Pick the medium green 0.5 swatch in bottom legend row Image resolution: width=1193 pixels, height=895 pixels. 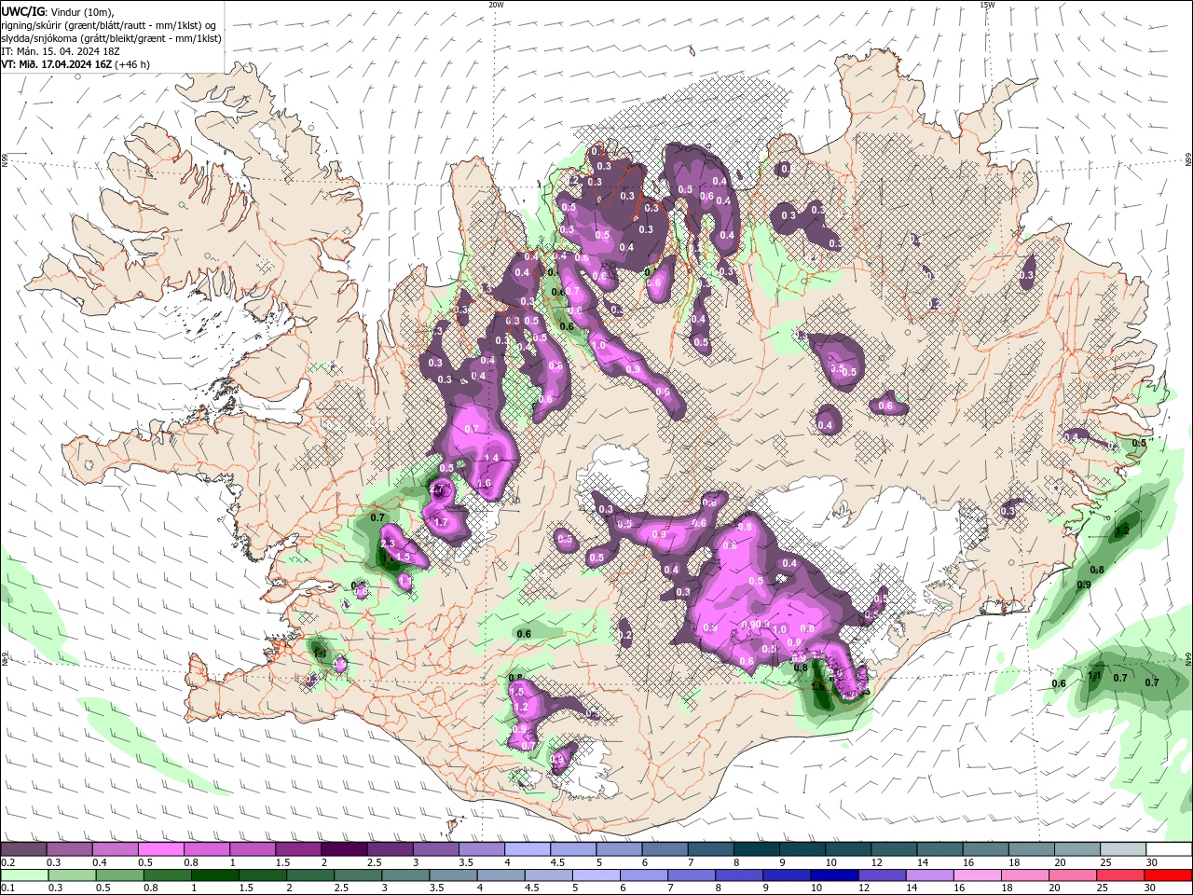(x=119, y=875)
